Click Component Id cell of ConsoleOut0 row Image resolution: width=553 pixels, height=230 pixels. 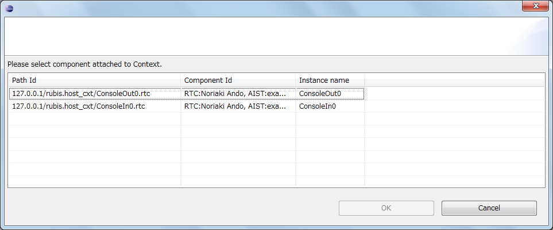pos(238,94)
